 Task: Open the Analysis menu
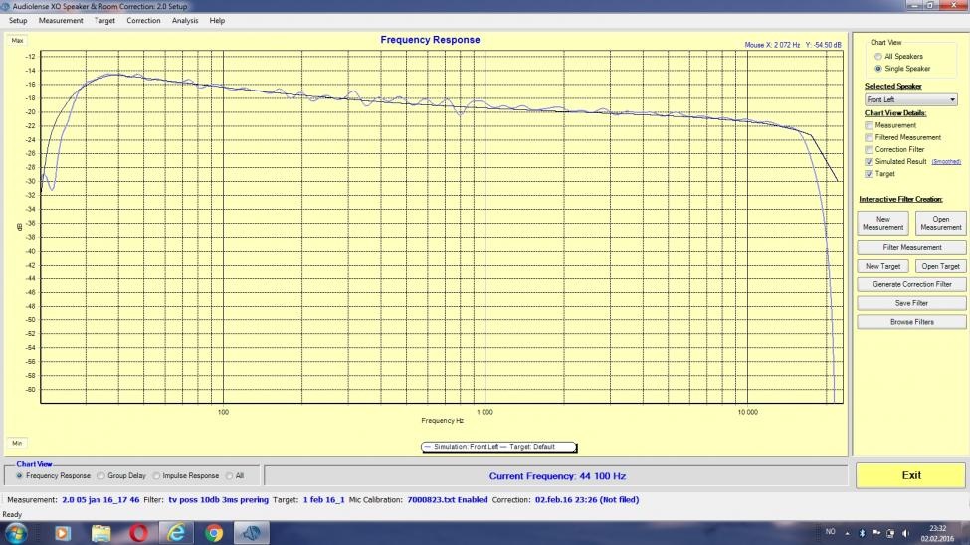pyautogui.click(x=185, y=21)
